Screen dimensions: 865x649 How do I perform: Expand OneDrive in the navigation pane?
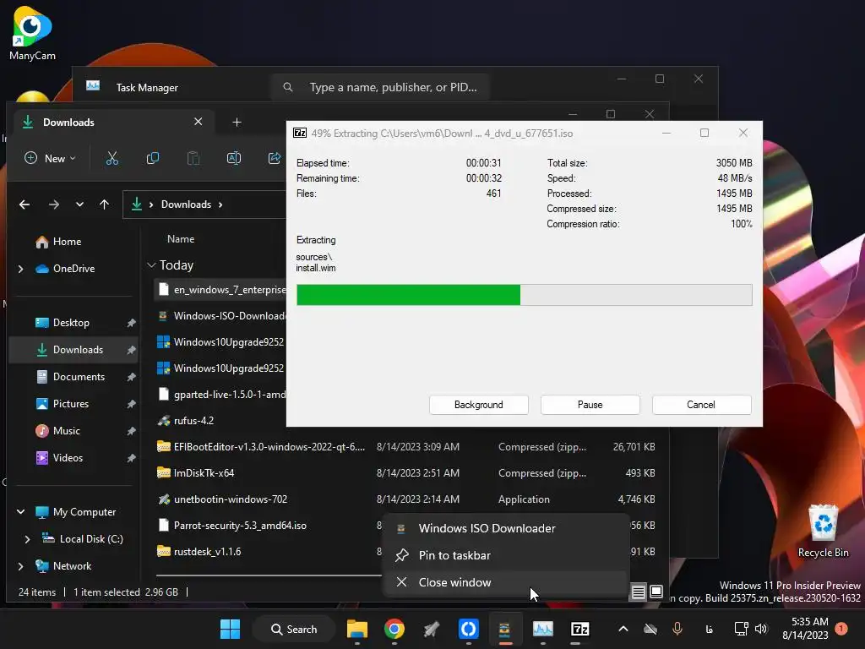(21, 269)
